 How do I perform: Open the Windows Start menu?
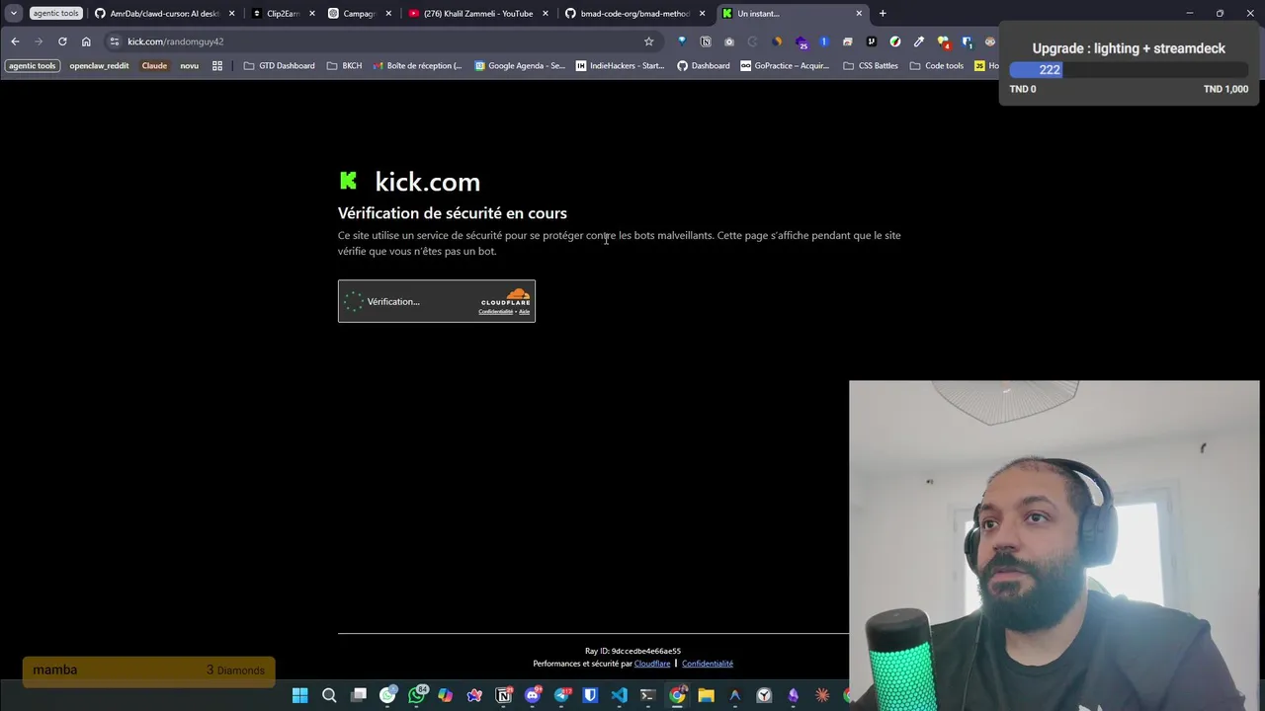(x=300, y=695)
